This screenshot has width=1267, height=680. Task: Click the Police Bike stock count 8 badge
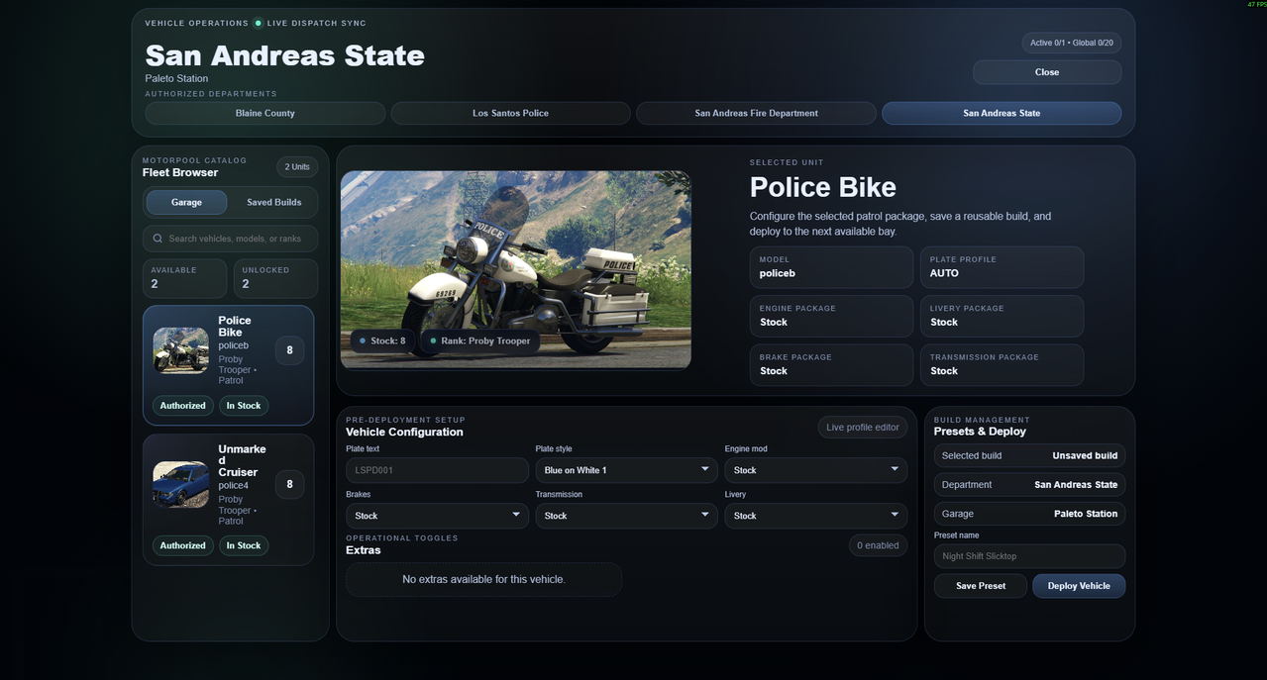click(289, 350)
